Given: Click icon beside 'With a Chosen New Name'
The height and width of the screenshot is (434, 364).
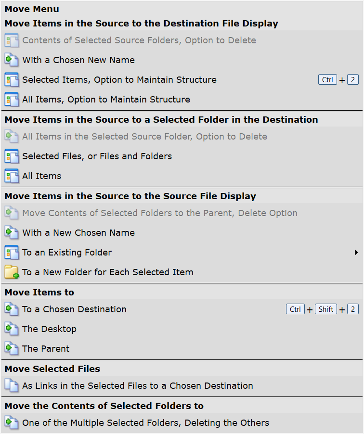Looking at the screenshot, I should click(11, 60).
